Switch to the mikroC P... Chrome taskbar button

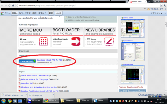[x=51, y=101]
